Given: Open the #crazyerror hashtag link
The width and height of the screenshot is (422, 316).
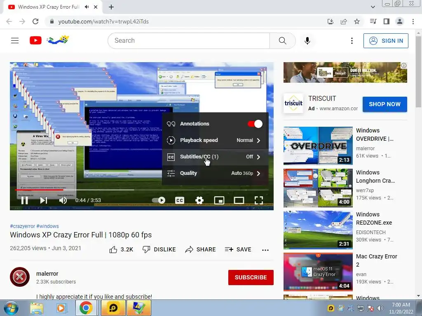Looking at the screenshot, I should click(x=22, y=226).
